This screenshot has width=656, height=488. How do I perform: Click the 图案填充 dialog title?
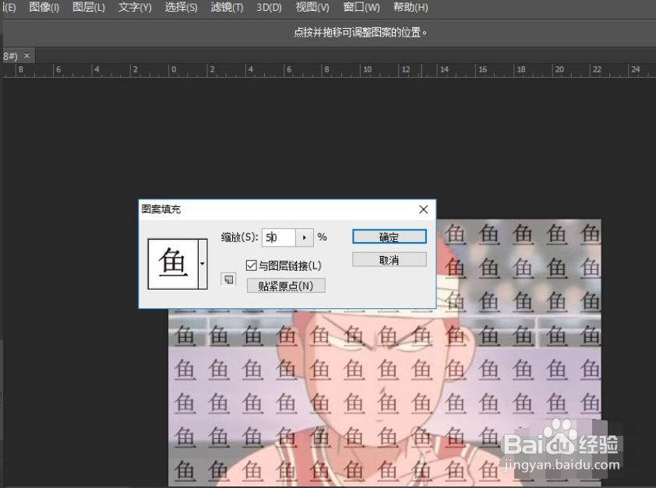tap(161, 209)
